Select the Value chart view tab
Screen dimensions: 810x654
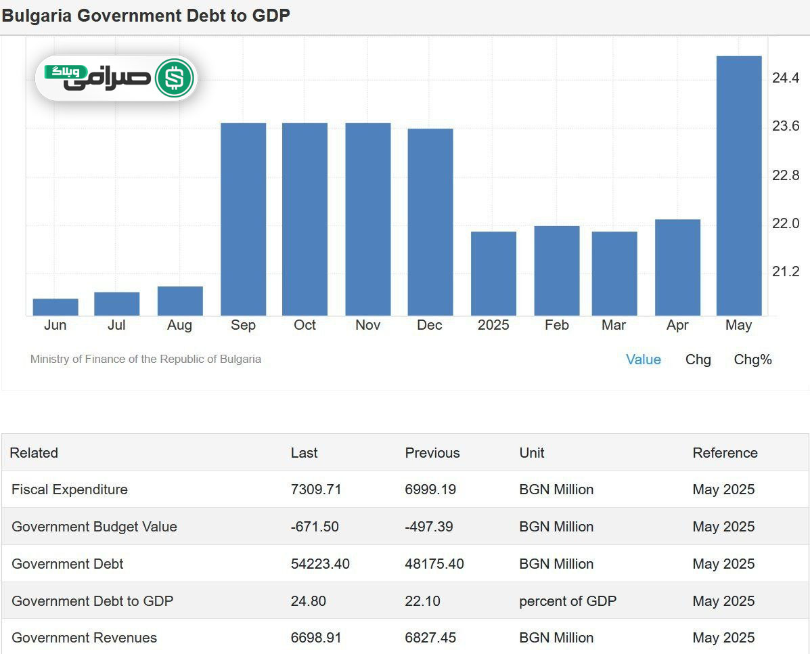643,359
